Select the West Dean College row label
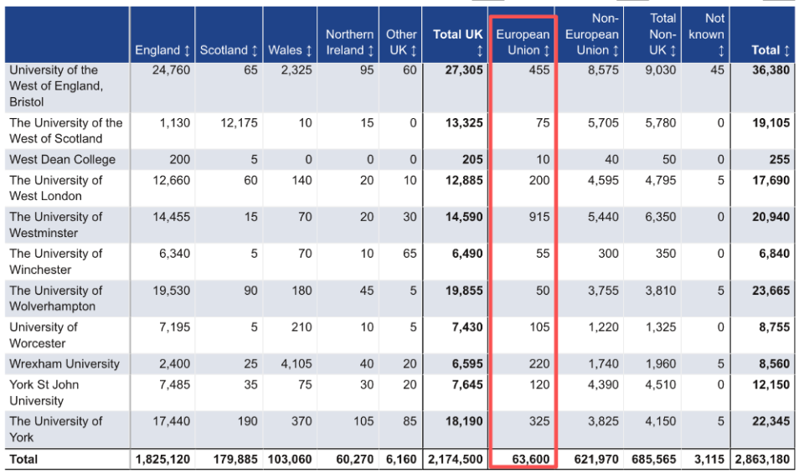This screenshot has width=804, height=474. [x=62, y=160]
